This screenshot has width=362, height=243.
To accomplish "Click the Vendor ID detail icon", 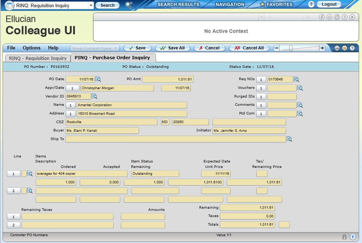I will pyautogui.click(x=94, y=96).
